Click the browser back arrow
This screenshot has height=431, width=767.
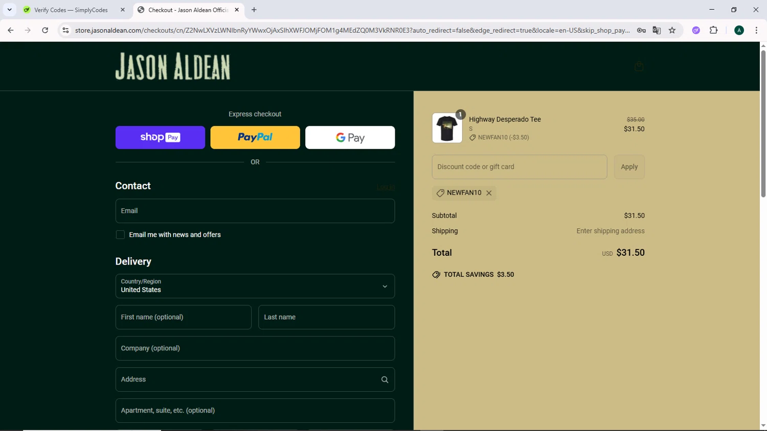tap(11, 30)
